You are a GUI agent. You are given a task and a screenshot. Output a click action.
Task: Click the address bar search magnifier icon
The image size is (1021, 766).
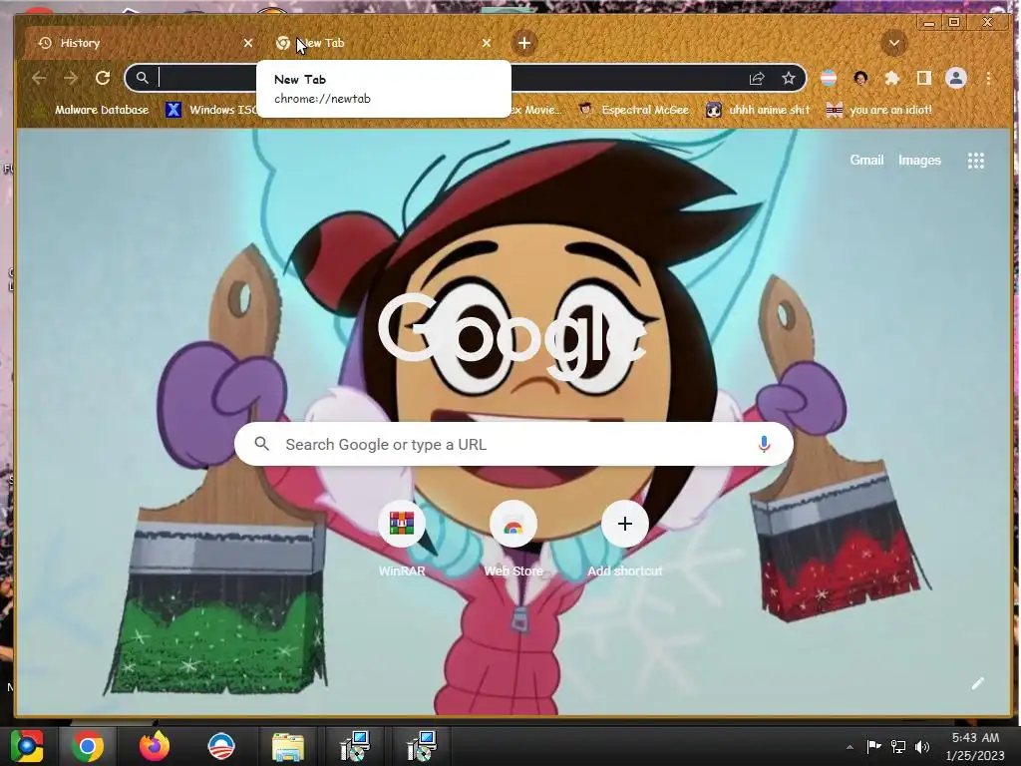click(142, 78)
